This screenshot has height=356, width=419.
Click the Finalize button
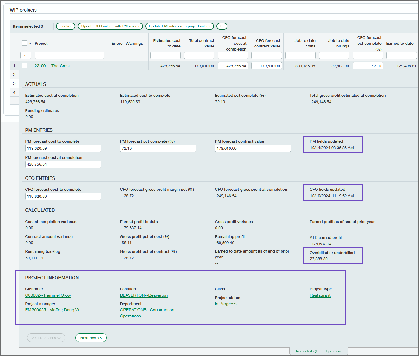(65, 26)
